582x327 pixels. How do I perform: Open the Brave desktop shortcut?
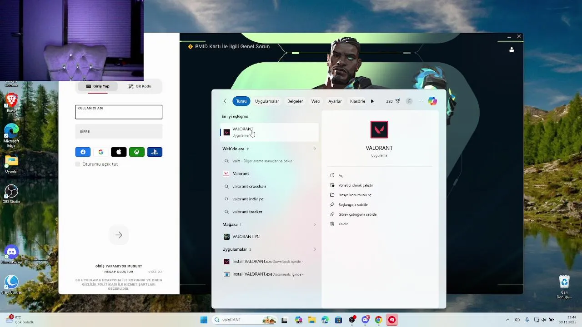pos(11,103)
